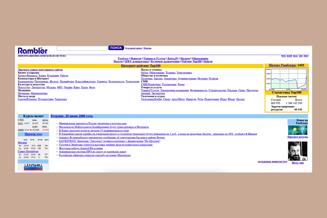Click the Rambler index chart graph
Image resolution: width=327 pixels, height=218 pixels.
click(x=287, y=79)
